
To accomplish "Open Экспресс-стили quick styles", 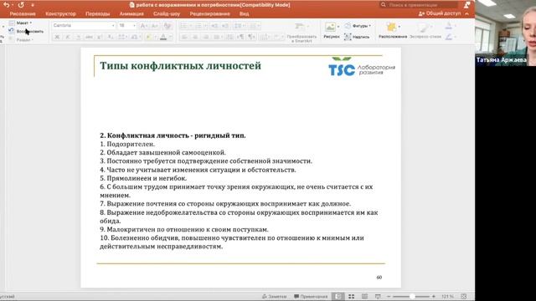I will [x=425, y=31].
